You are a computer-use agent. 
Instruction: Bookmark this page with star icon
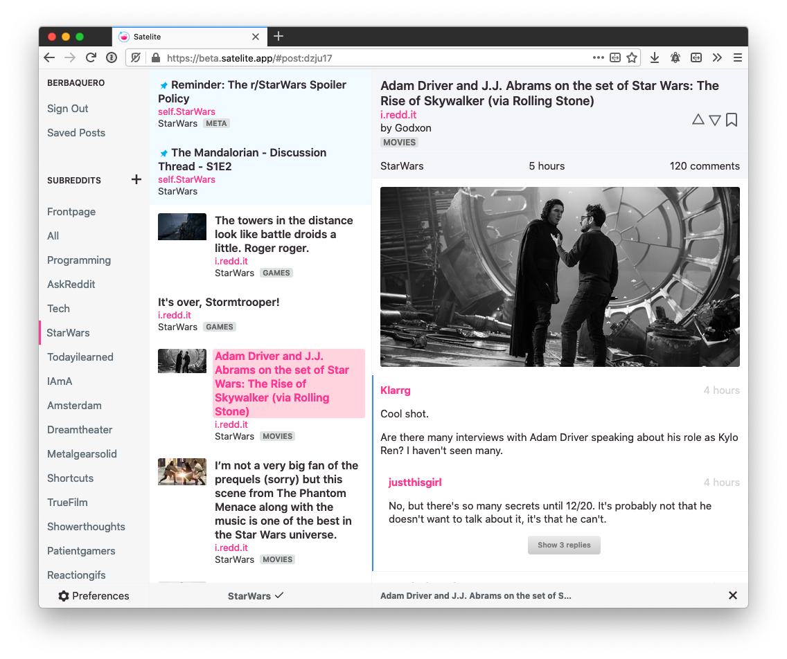pyautogui.click(x=632, y=57)
